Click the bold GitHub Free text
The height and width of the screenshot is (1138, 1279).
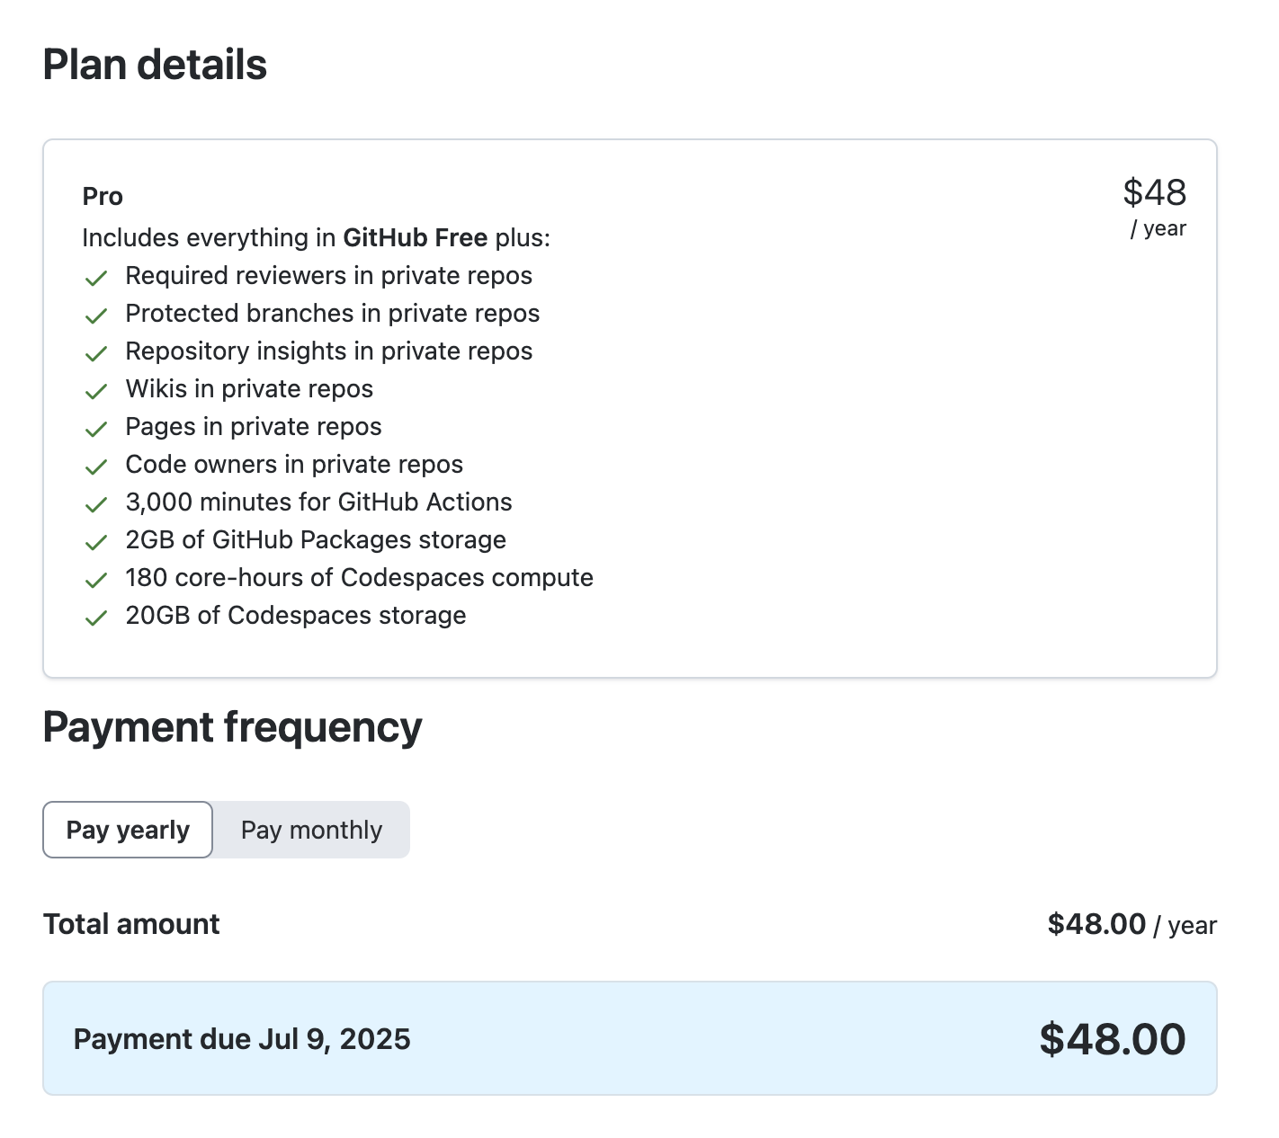tap(416, 237)
